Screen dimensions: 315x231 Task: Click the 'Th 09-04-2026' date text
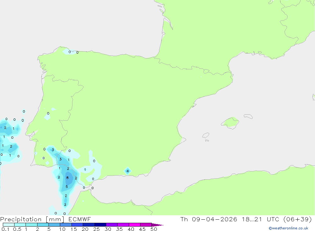(x=209, y=219)
